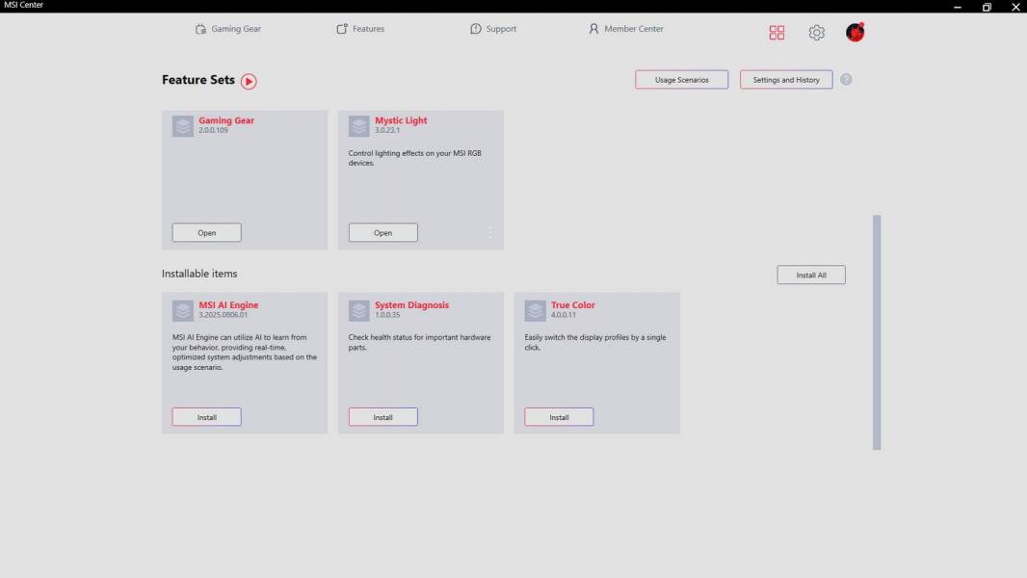The width and height of the screenshot is (1027, 578).
Task: Click the Gaming Gear card stack icon
Action: pos(183,126)
